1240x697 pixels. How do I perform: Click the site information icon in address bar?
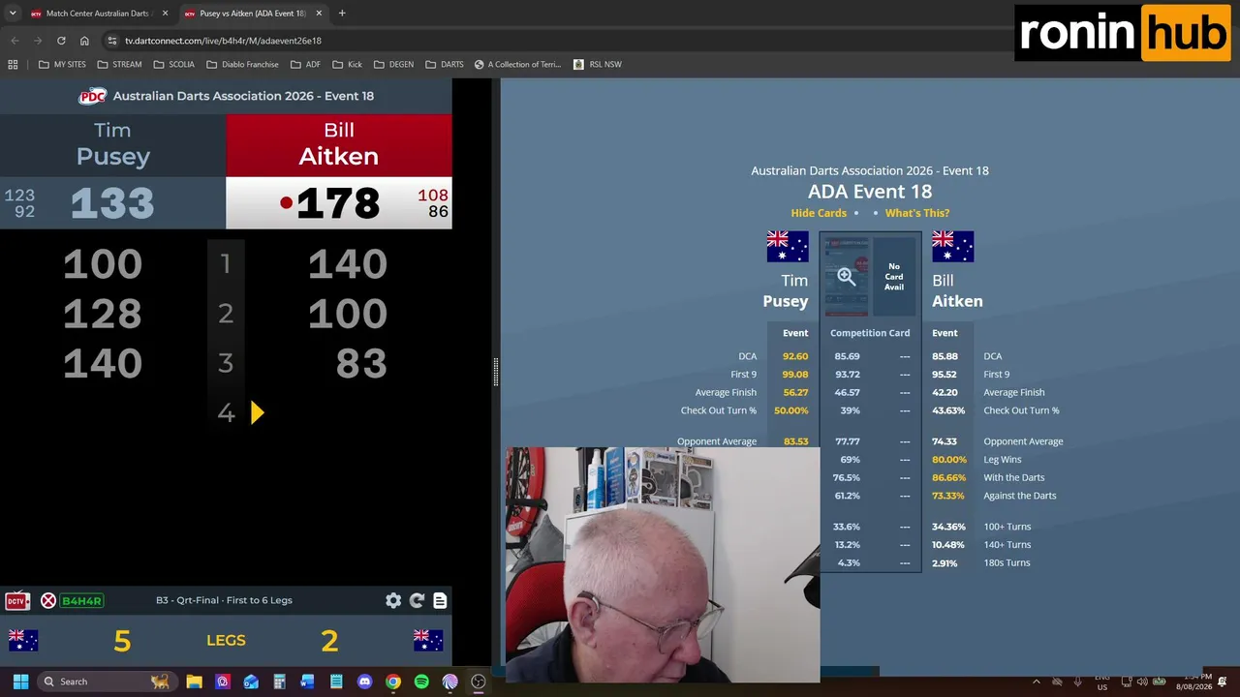point(111,41)
